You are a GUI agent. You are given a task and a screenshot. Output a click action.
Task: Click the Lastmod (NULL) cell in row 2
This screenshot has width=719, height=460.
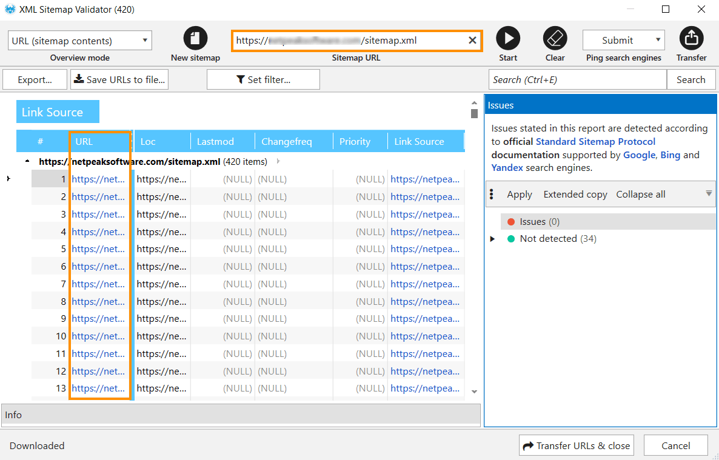point(222,197)
